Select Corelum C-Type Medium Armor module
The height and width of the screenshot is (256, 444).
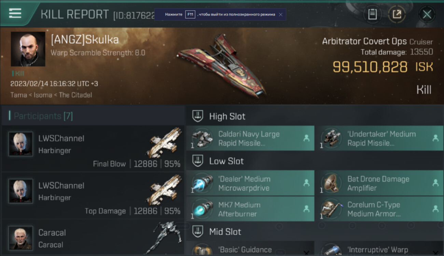pos(379,209)
